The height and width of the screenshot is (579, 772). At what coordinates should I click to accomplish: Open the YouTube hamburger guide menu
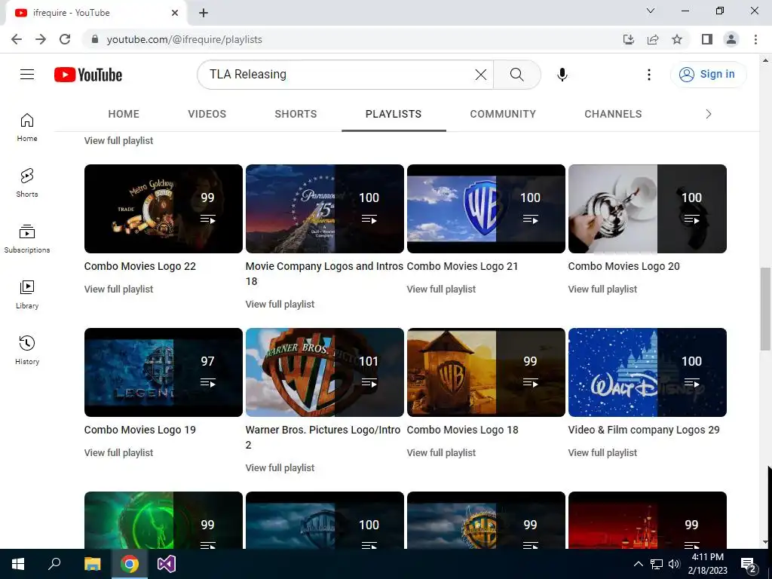27,75
